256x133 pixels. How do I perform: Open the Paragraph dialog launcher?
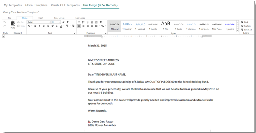(x=105, y=33)
